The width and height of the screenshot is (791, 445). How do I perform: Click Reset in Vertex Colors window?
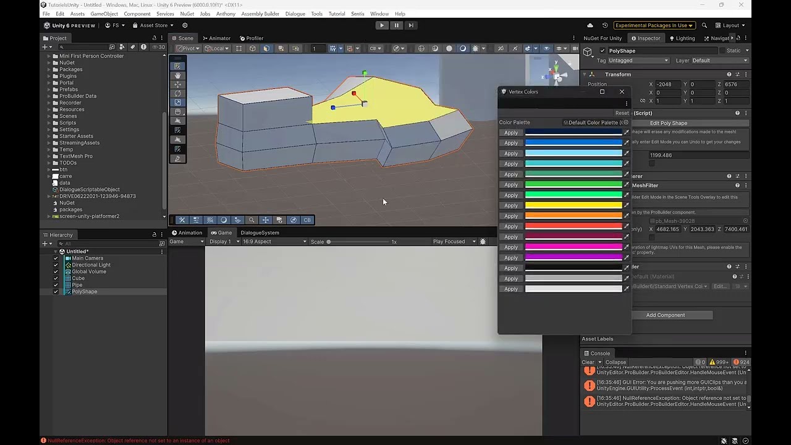click(x=622, y=113)
